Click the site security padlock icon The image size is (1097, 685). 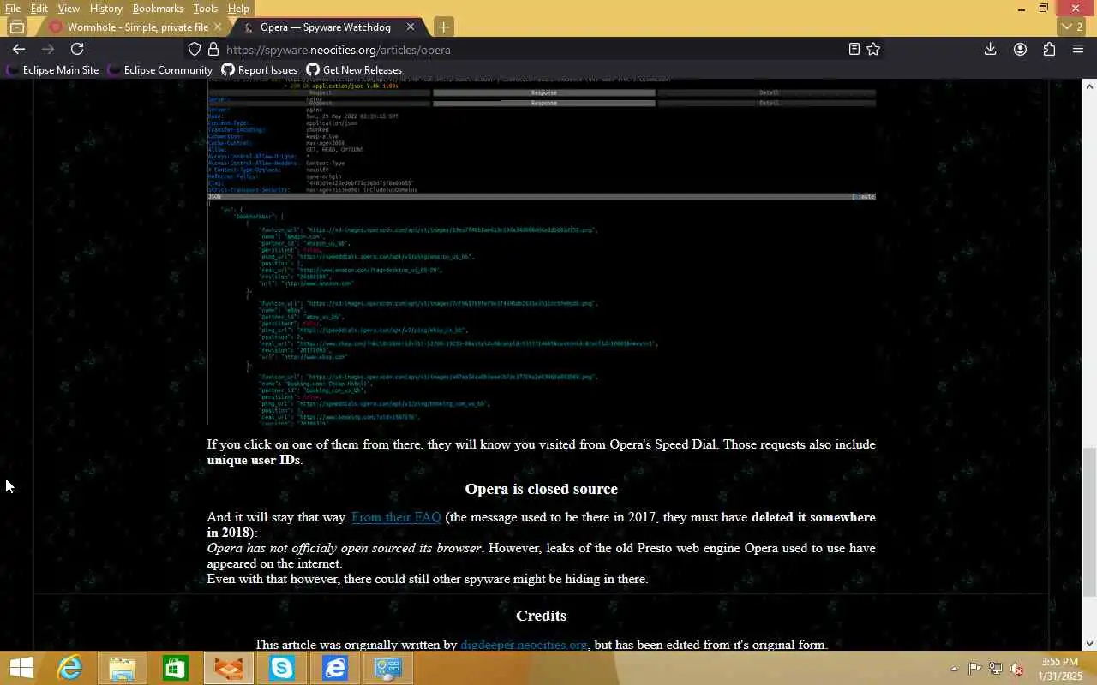point(213,50)
